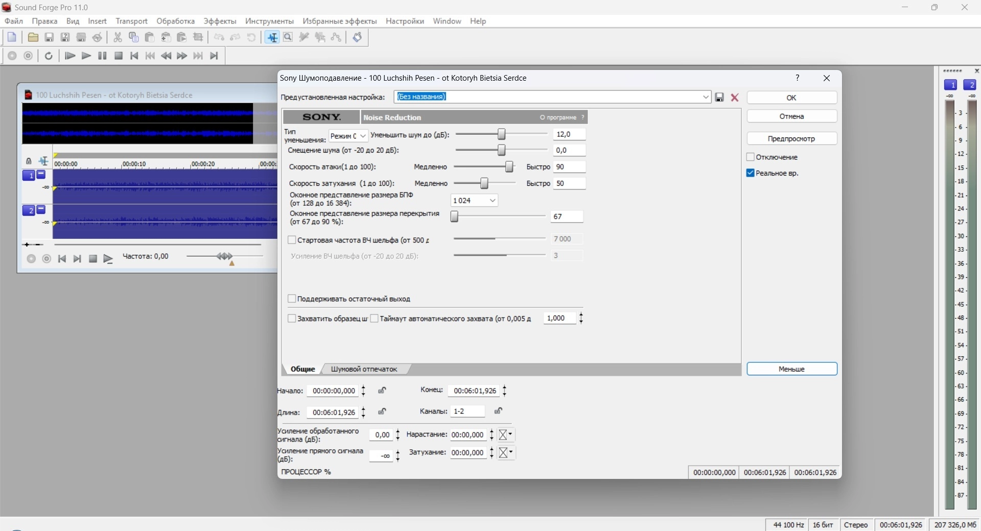Save the file with the diskette icon

[49, 37]
